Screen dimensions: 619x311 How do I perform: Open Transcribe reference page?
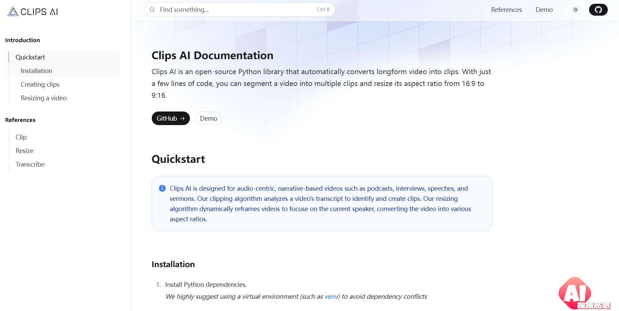click(30, 164)
